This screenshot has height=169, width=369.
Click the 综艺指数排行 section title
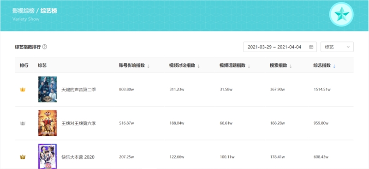(x=28, y=47)
